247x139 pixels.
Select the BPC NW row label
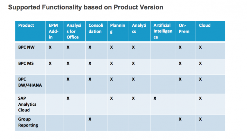pyautogui.click(x=26, y=47)
